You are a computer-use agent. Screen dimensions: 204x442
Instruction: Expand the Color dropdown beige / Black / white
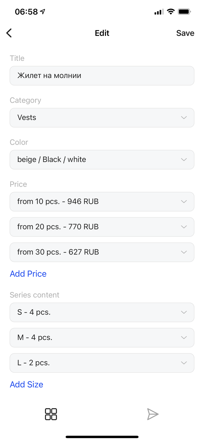point(102,159)
